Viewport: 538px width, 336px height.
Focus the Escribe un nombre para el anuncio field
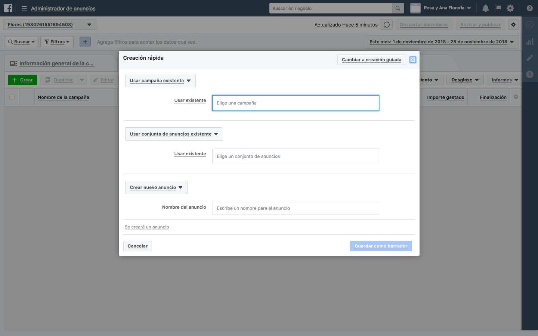(x=296, y=208)
